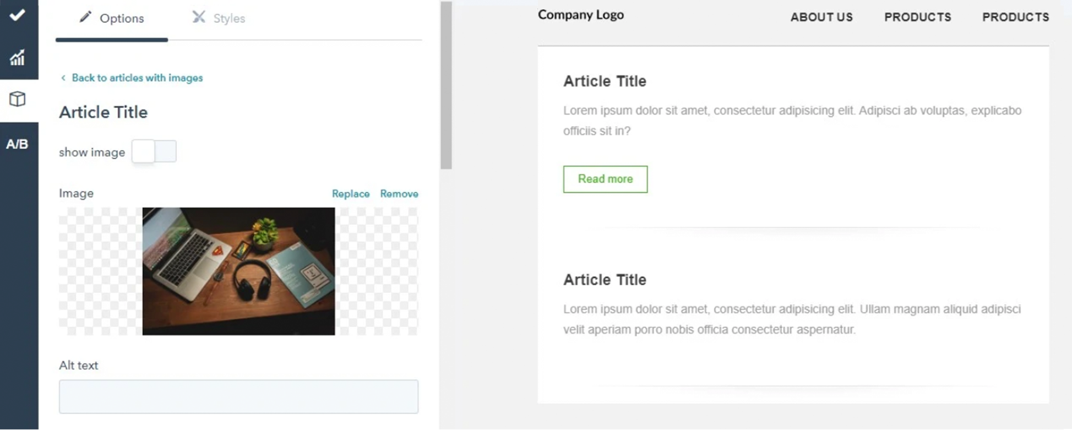Image resolution: width=1072 pixels, height=430 pixels.
Task: Open the A/B testing sidebar icon
Action: [x=17, y=144]
